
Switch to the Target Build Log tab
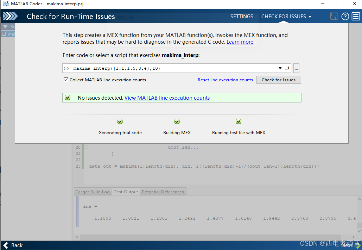pos(93,192)
